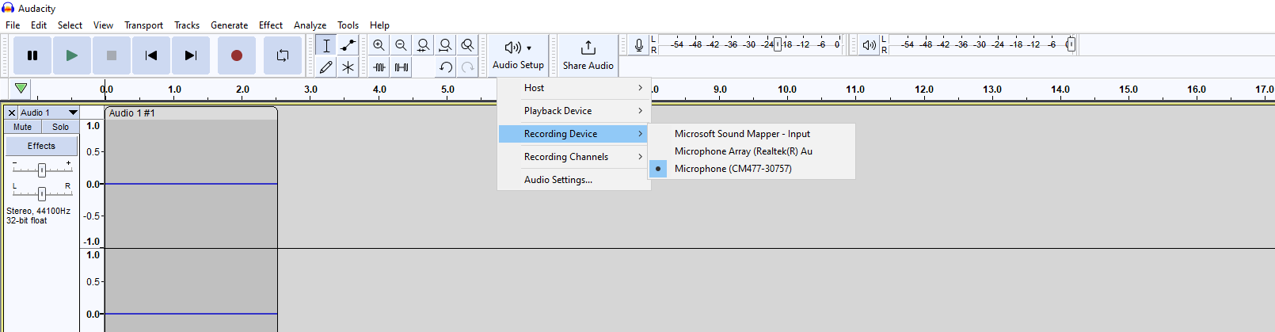Viewport: 1275px width, 332px height.
Task: Choose the Multi-tool asterisk icon
Action: 348,67
